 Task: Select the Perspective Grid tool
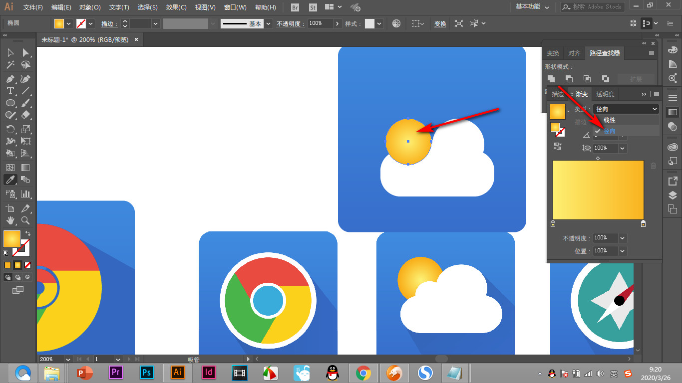pyautogui.click(x=25, y=154)
